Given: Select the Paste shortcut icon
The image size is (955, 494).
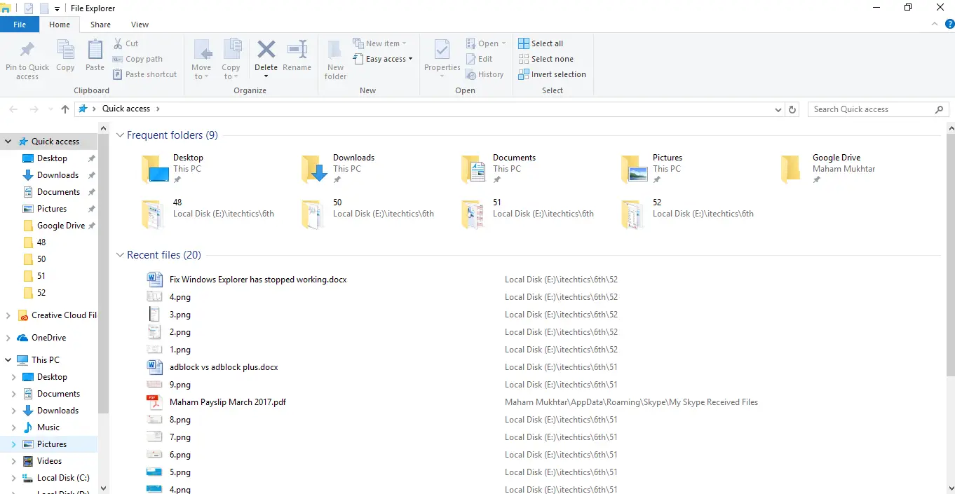Looking at the screenshot, I should tap(117, 74).
